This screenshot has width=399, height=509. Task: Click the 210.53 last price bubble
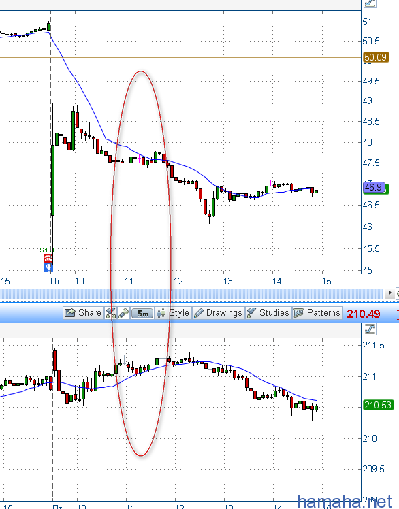click(378, 405)
